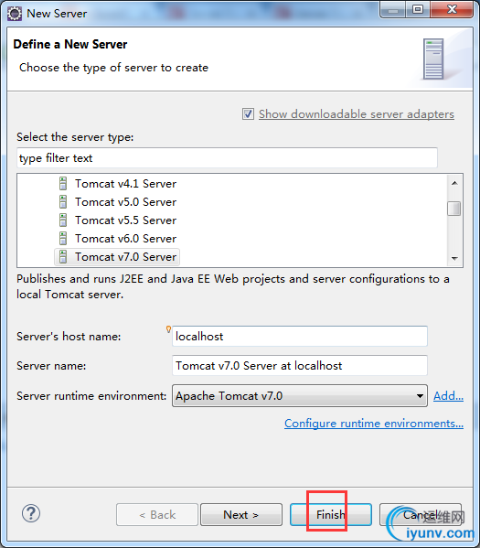This screenshot has width=480, height=548.
Task: Select Tomcat v6.0 Server in the list
Action: [x=126, y=239]
